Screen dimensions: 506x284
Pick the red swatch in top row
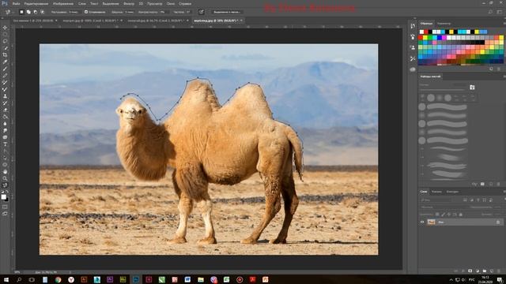pyautogui.click(x=426, y=32)
